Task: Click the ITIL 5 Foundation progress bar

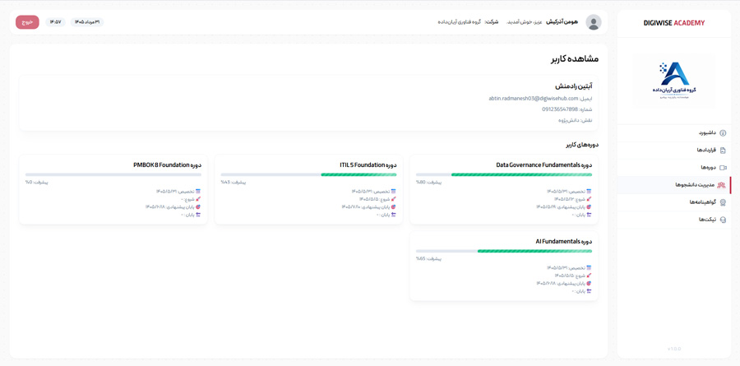Action: [308, 174]
